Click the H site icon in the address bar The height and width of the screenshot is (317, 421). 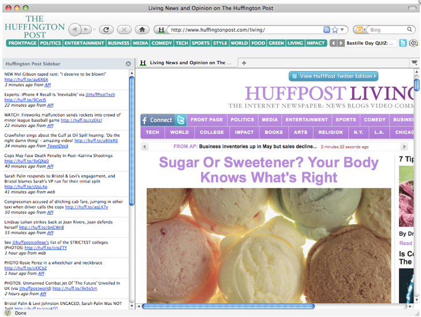coord(161,30)
